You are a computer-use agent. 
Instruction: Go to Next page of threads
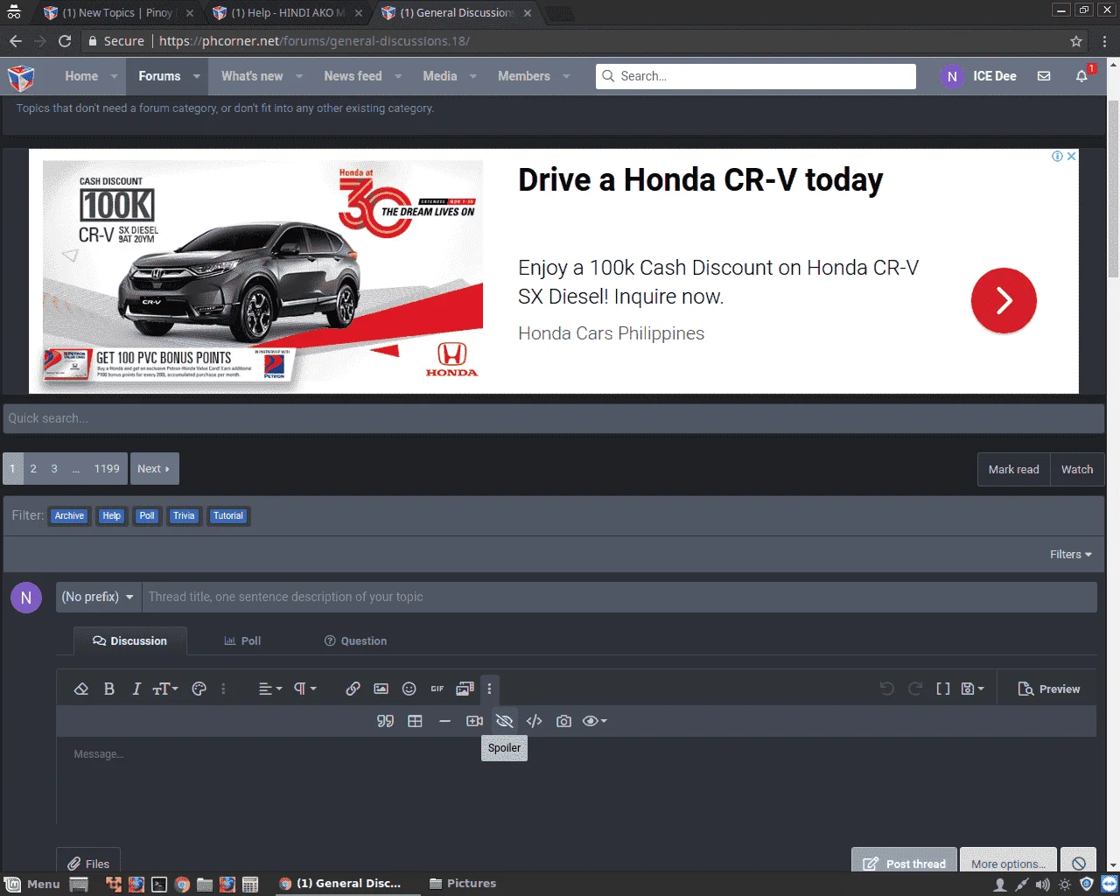[154, 468]
